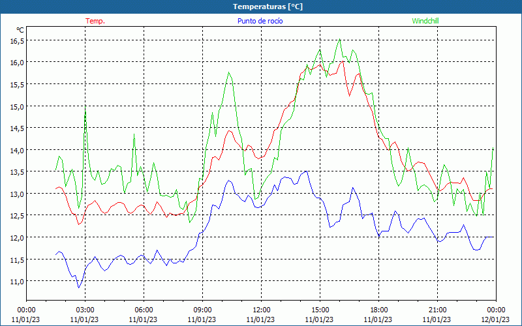This screenshot has width=522, height=326.
Task: Click the 13,5 y-axis value
Action: point(17,172)
